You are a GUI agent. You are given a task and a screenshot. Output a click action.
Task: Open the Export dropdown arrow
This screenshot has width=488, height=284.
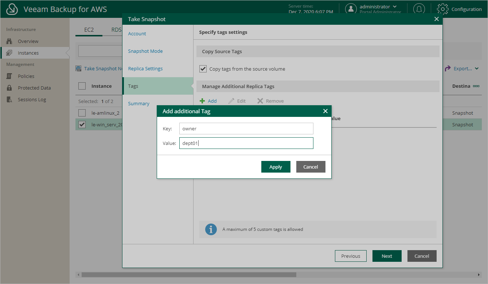pos(477,68)
